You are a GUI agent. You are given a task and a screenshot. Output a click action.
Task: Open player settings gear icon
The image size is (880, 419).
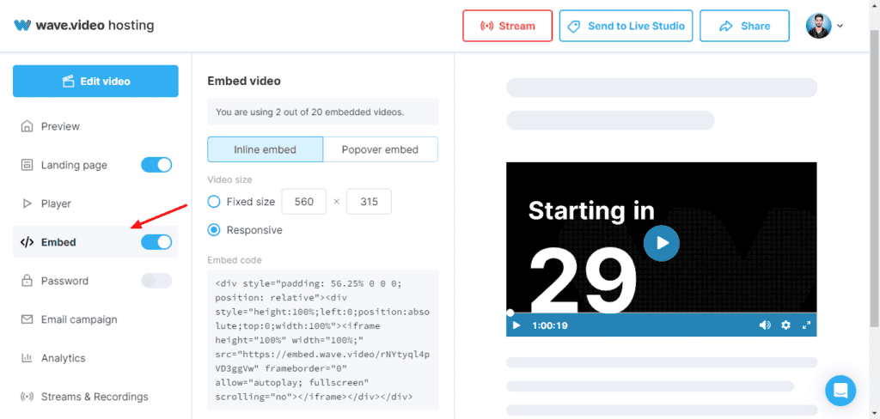tap(785, 325)
